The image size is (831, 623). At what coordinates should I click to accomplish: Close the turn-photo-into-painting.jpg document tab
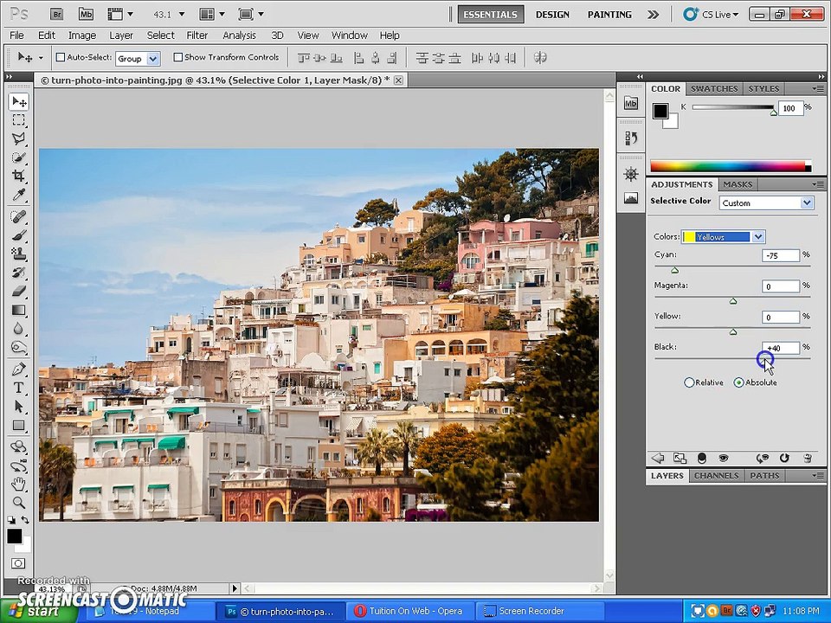coord(398,80)
